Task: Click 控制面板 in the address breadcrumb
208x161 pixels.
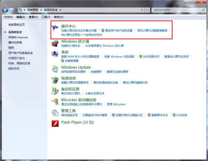Action: [33, 10]
